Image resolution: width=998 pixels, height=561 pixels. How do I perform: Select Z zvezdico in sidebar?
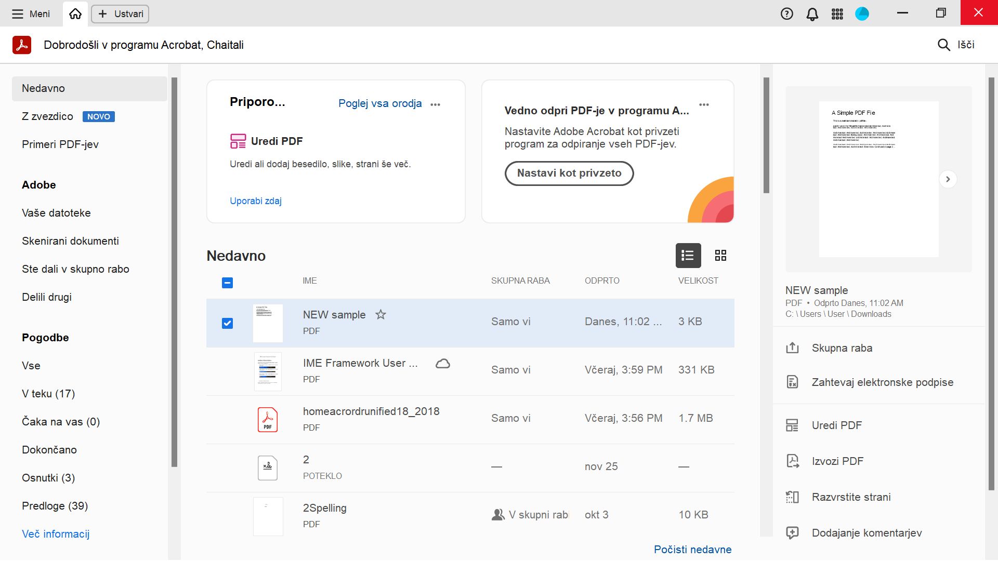coord(47,116)
